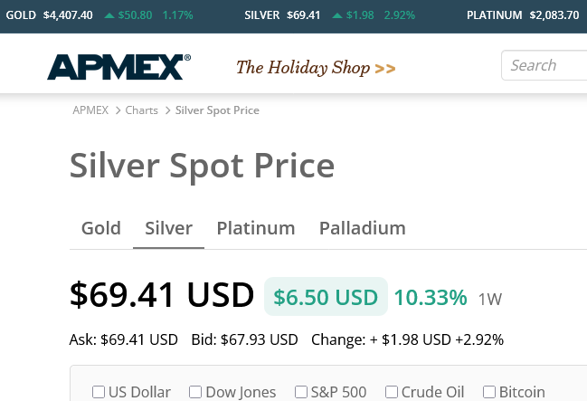Image resolution: width=587 pixels, height=401 pixels.
Task: Check the S&P 500 checkbox
Action: point(301,392)
